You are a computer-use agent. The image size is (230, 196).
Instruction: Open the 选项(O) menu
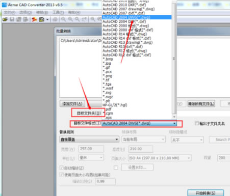point(25,12)
